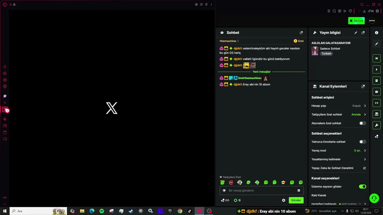Click message "Eray abi nin 10 abom" in chat

click(256, 85)
